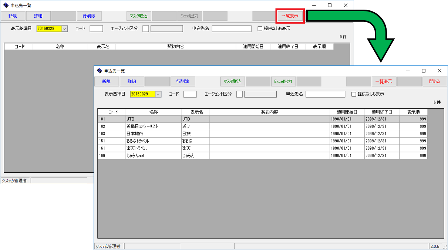Screen dimensions: 448x250
Task: Tick 提供なしも表示 checkbox in the front window
Action: pyautogui.click(x=354, y=94)
